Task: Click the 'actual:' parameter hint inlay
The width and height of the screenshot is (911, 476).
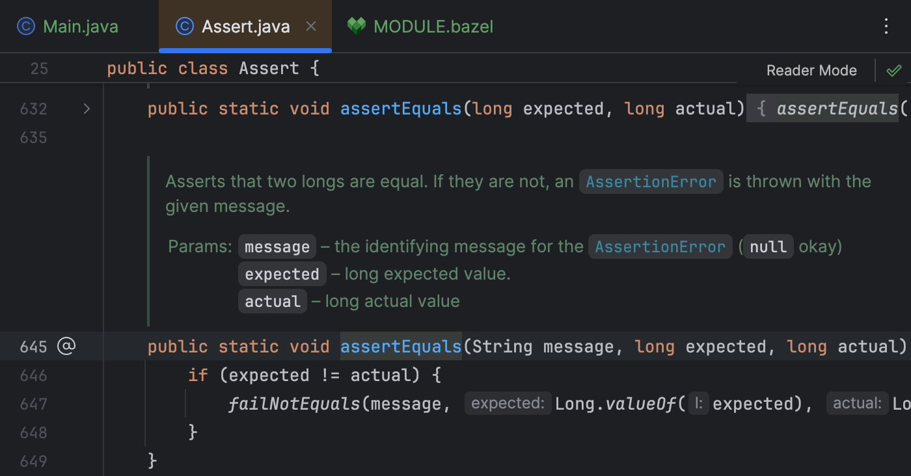Action: pos(857,403)
